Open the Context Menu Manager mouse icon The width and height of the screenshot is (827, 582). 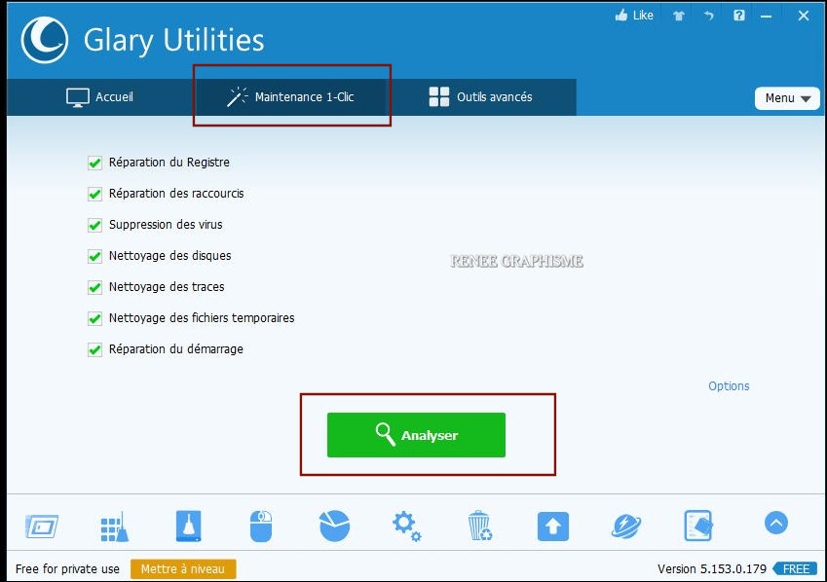260,526
